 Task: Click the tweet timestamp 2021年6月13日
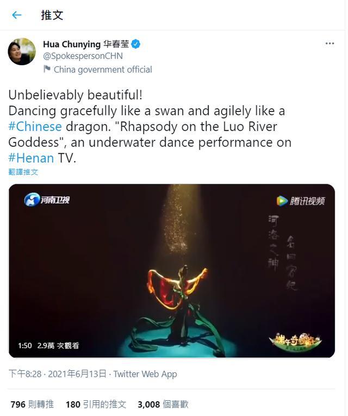(x=77, y=374)
